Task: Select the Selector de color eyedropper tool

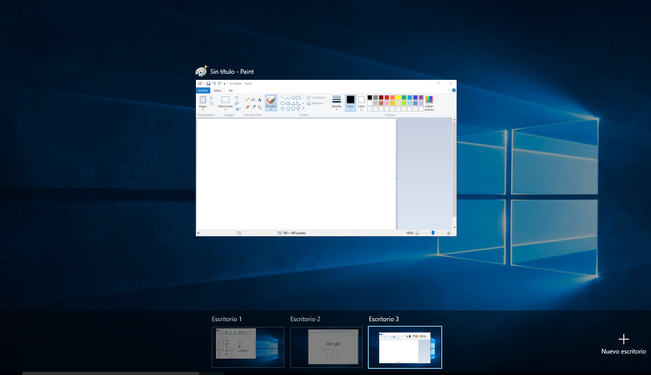Action: click(253, 107)
